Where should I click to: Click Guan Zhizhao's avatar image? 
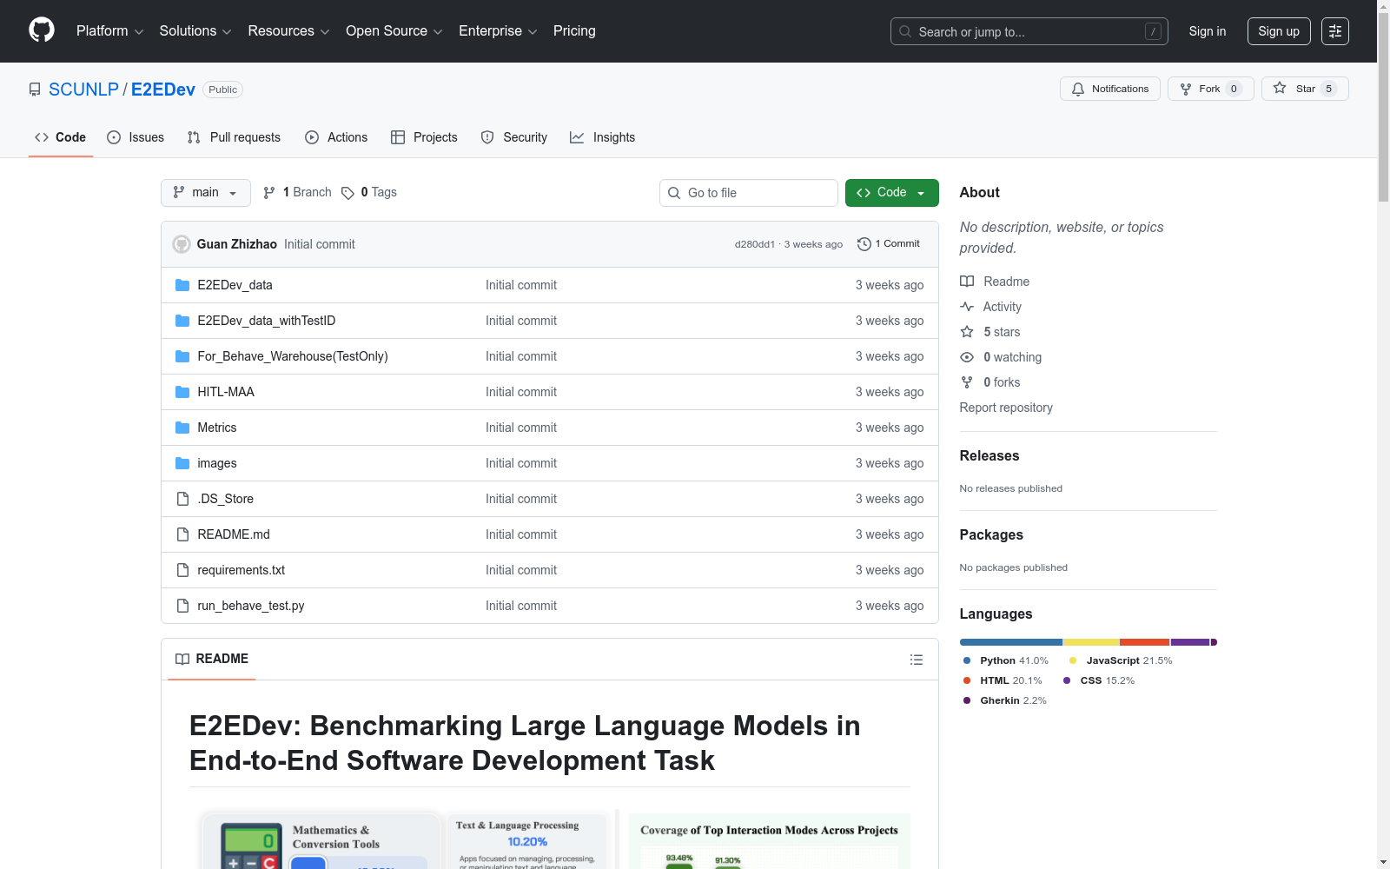click(x=182, y=244)
